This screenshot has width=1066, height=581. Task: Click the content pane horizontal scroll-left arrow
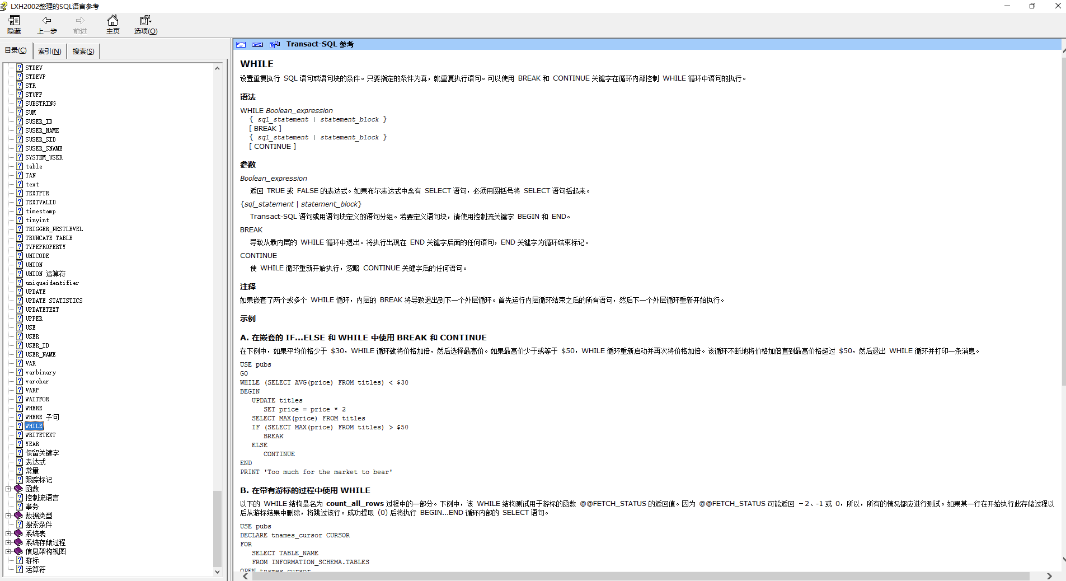(x=245, y=576)
